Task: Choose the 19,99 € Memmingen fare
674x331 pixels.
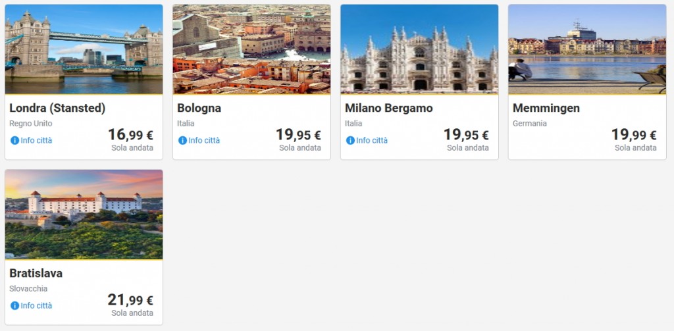Action: [634, 135]
